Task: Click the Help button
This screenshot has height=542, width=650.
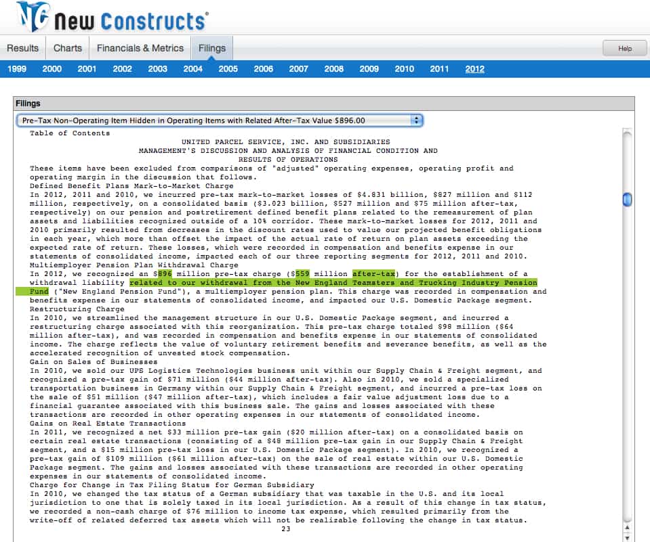Action: click(x=624, y=49)
